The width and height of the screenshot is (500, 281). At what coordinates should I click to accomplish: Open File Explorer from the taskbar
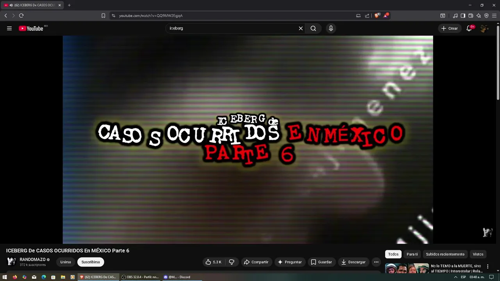tap(63, 277)
